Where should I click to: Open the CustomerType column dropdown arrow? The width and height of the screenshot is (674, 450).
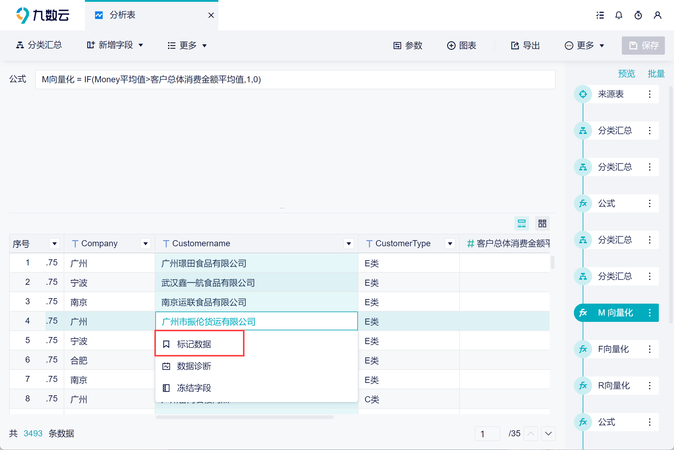point(450,244)
